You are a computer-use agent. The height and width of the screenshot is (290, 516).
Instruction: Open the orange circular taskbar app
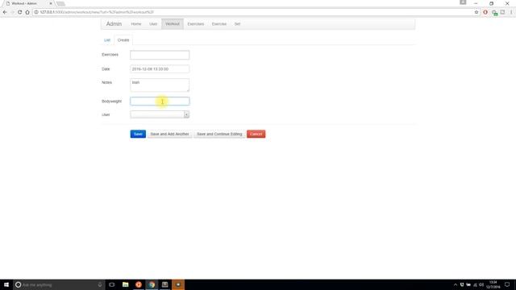coord(139,284)
